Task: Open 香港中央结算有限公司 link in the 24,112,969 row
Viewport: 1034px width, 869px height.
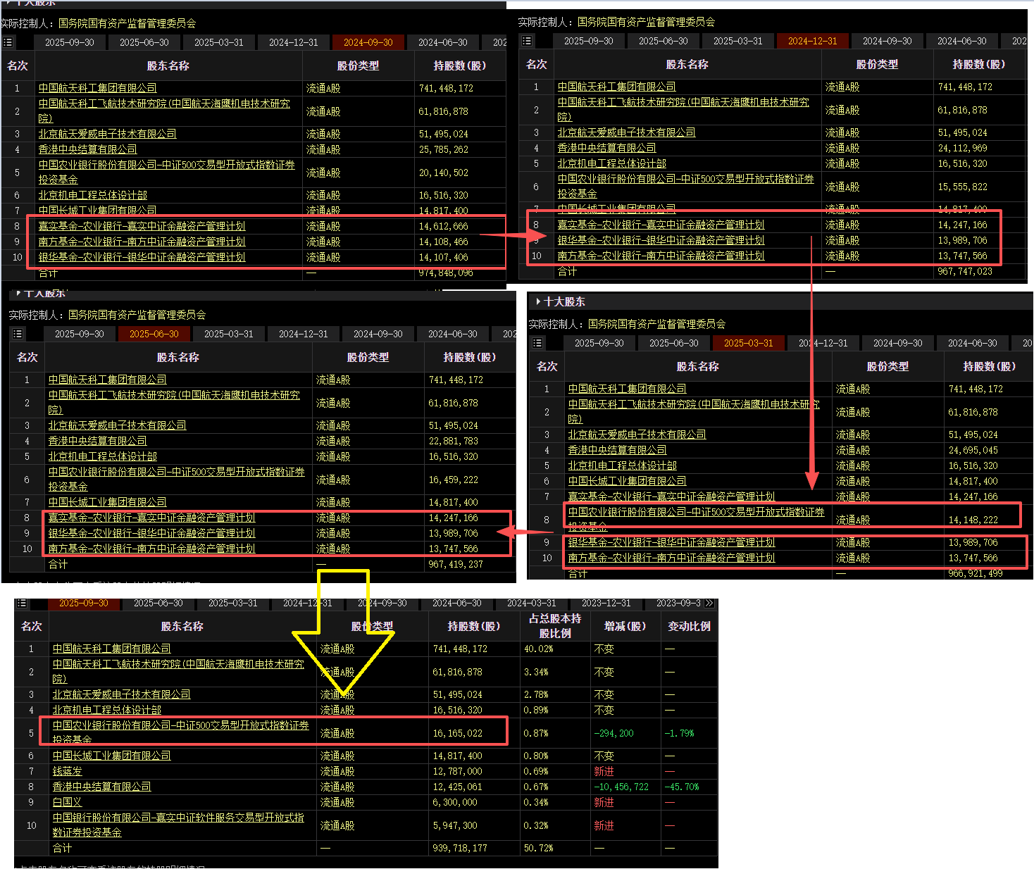Action: 606,148
